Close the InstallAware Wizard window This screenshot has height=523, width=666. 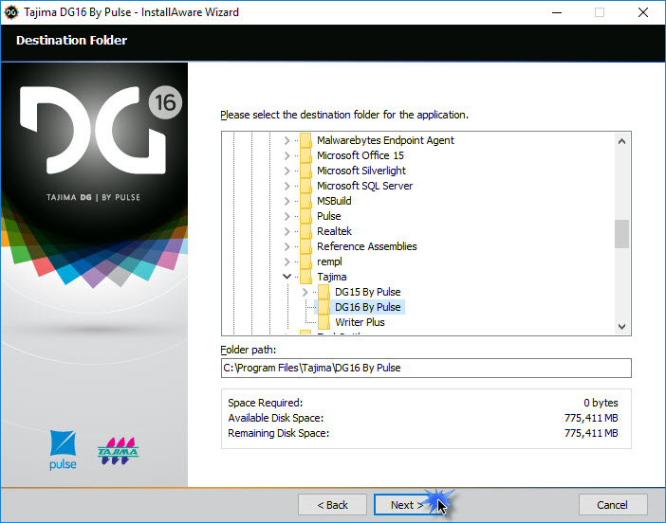[643, 12]
